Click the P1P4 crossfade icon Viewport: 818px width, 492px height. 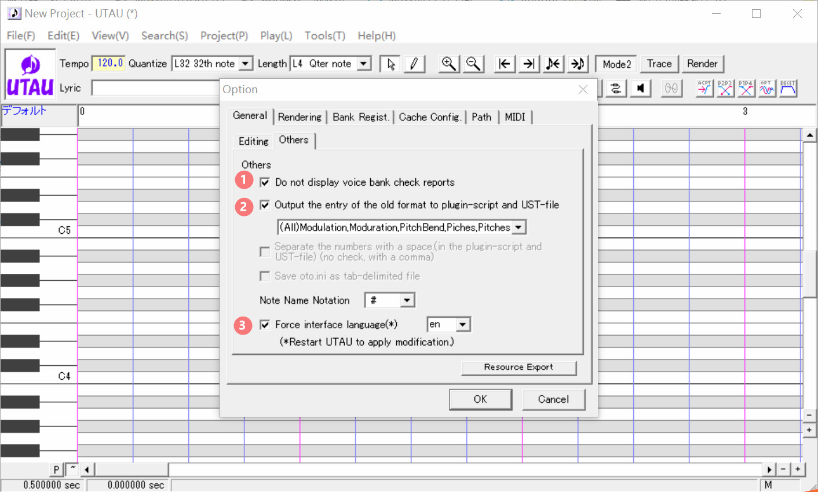click(x=746, y=88)
